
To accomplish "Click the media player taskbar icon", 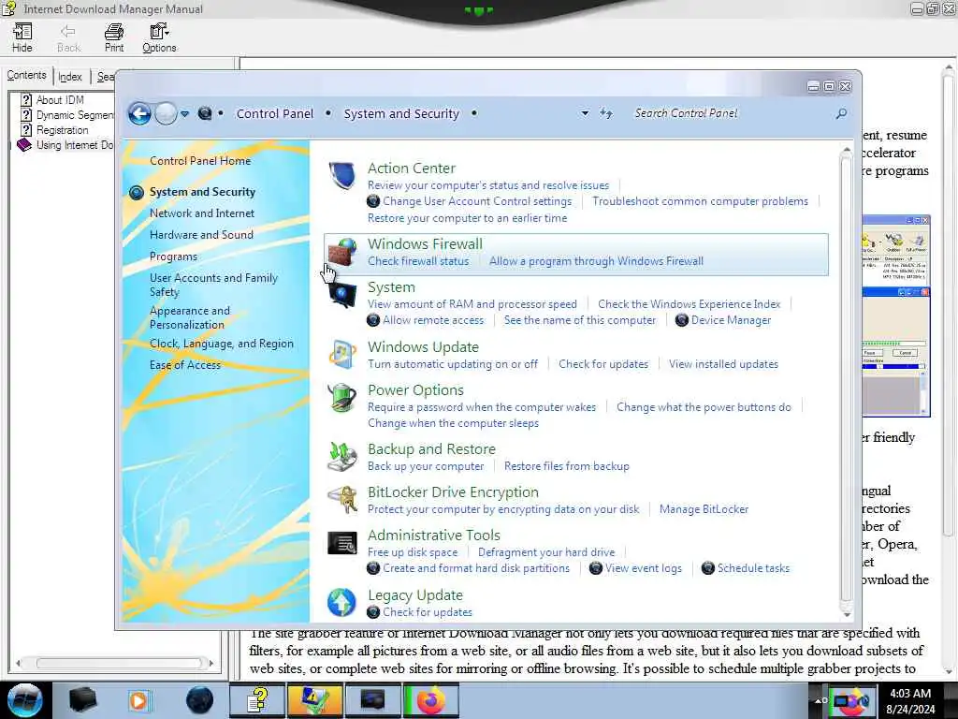I will tap(138, 700).
